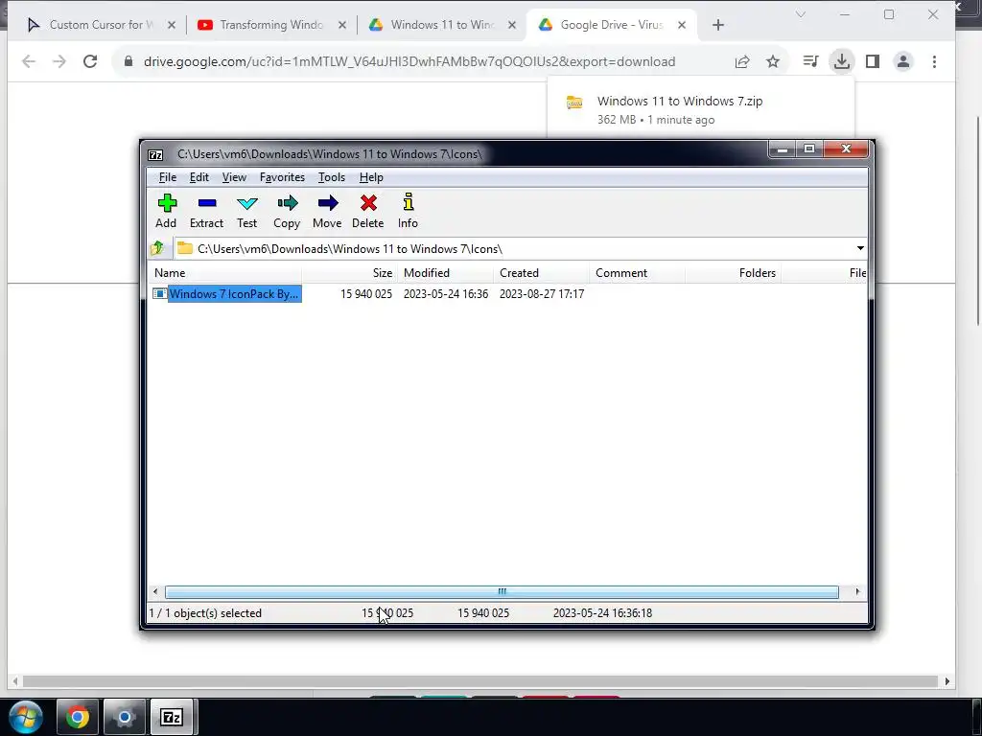Viewport: 982px width, 736px height.
Task: Sort files by Created column
Action: [541, 273]
